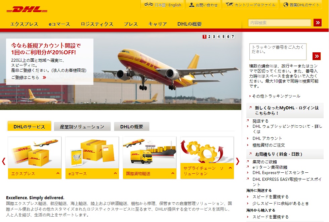Click ご登録はこちら registration link
The width and height of the screenshot is (329, 222).
point(25,77)
